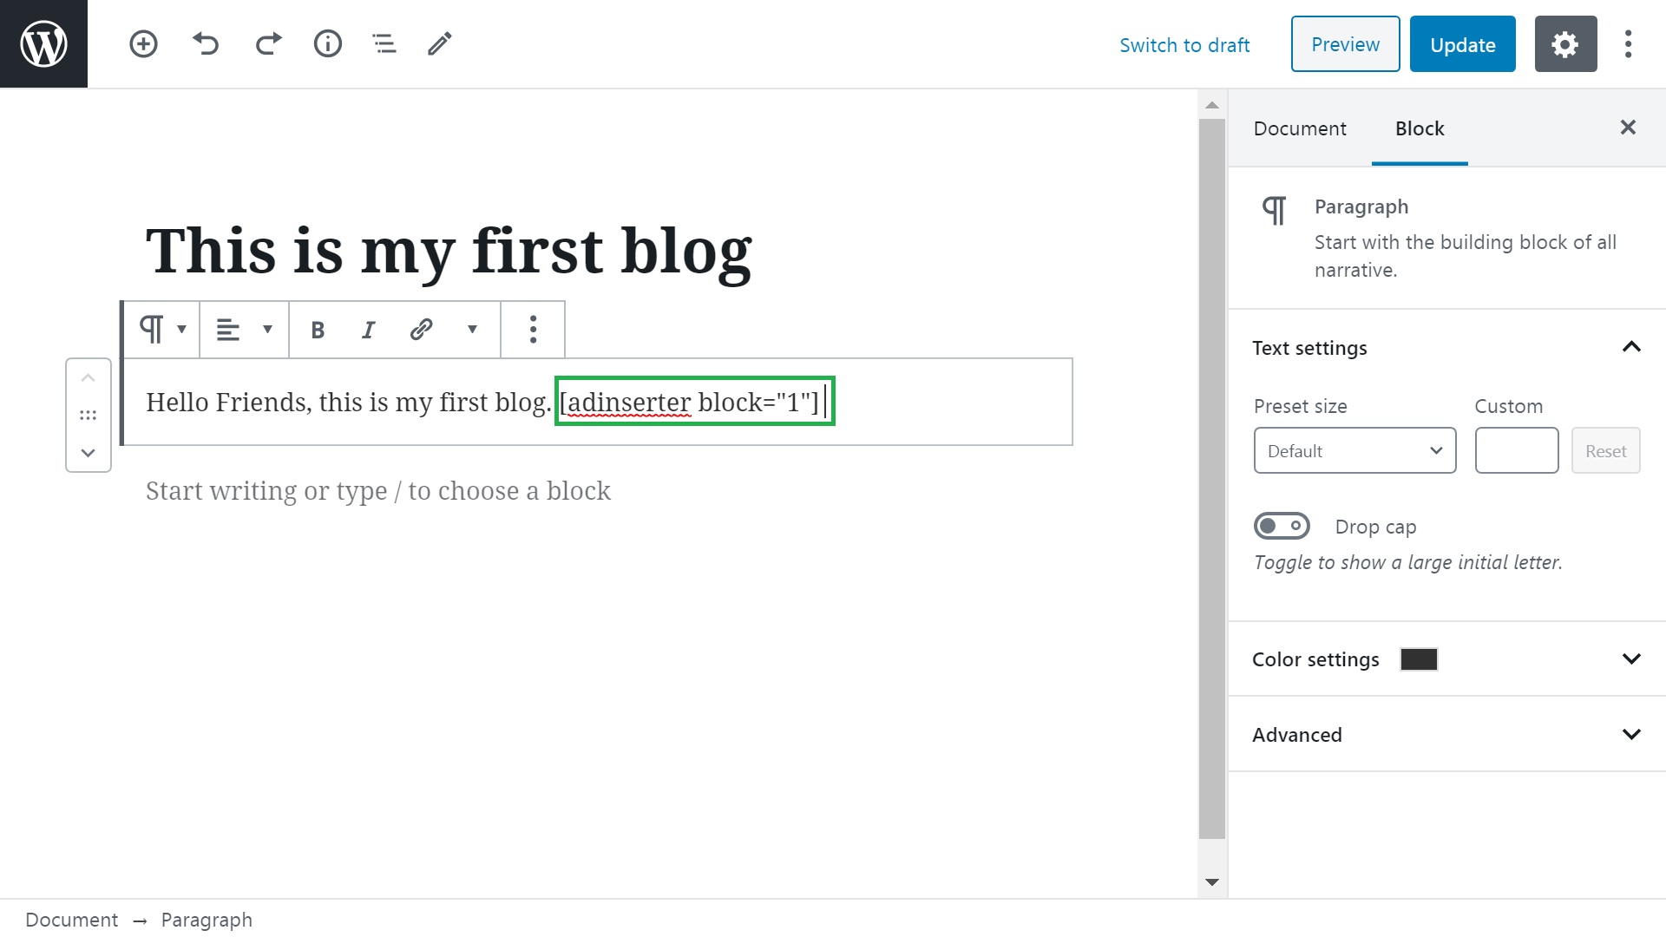Add a new block with plus icon
Screen dimensions: 1666x937
pyautogui.click(x=143, y=43)
